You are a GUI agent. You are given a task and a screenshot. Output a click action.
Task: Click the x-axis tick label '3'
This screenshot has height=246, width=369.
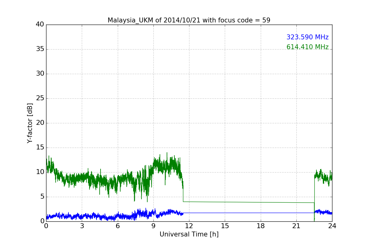tap(82, 226)
